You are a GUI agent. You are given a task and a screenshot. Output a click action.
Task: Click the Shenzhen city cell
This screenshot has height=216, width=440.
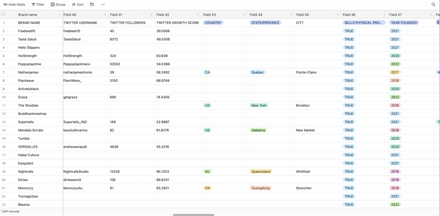[318, 188]
